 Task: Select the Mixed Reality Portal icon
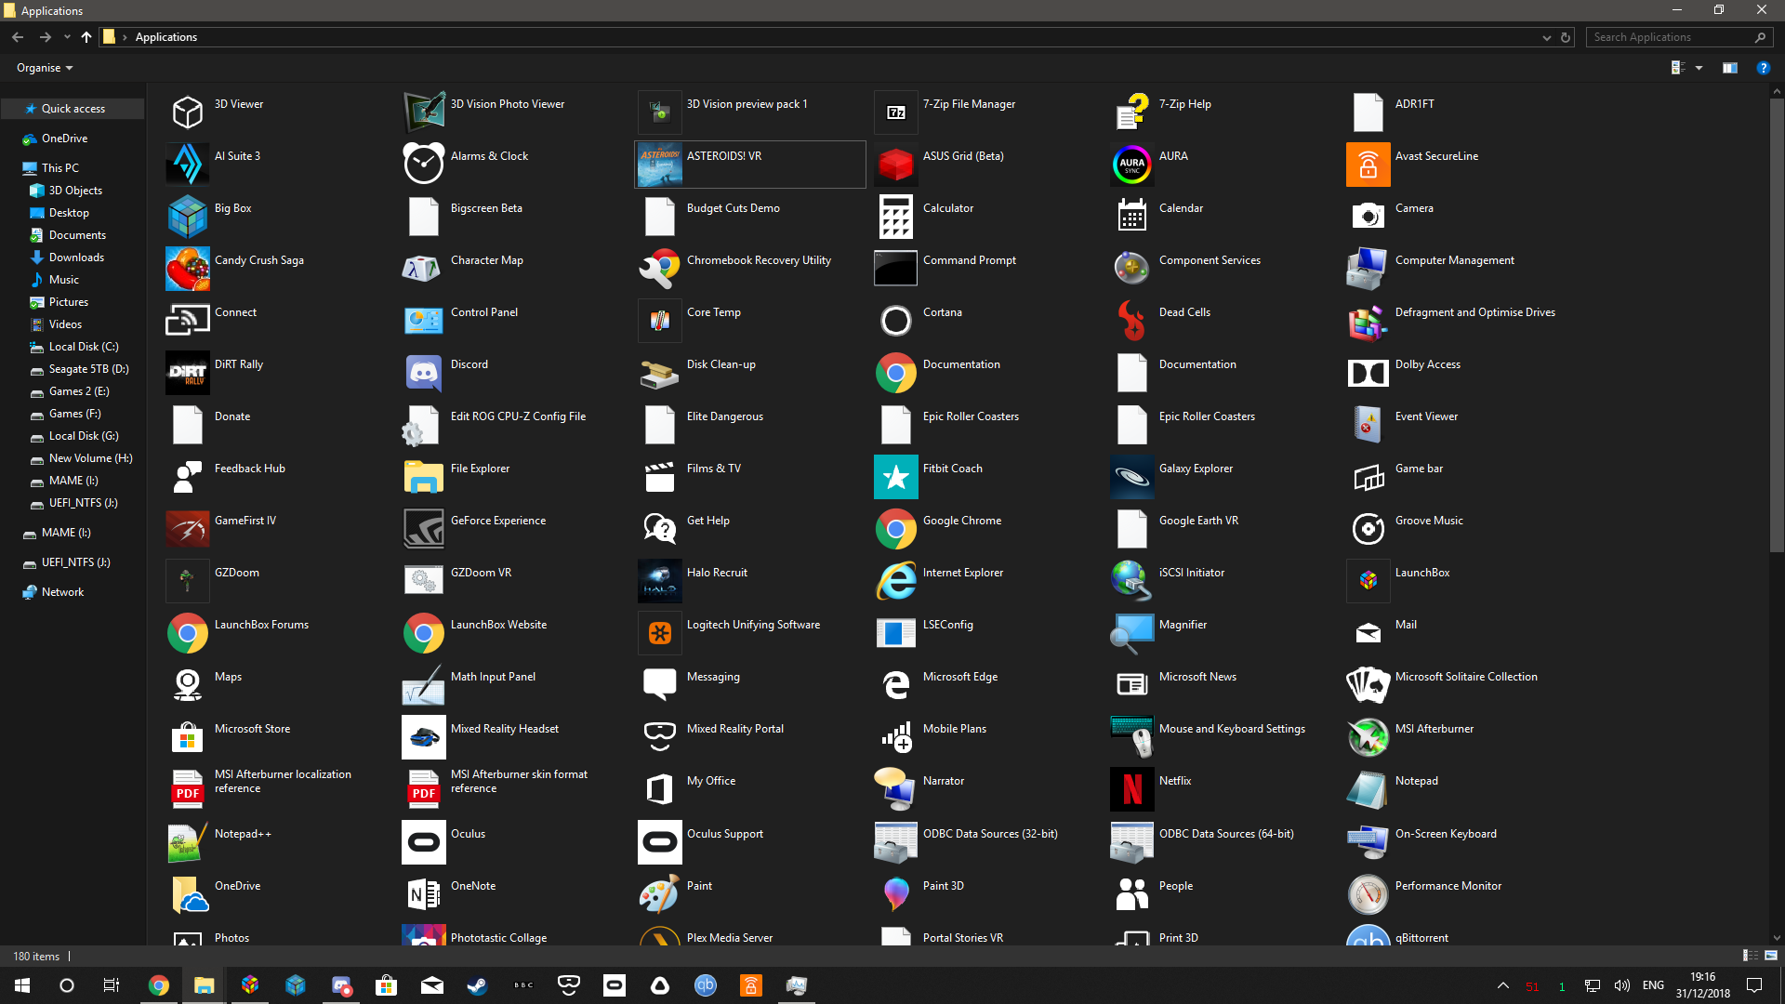pyautogui.click(x=660, y=737)
